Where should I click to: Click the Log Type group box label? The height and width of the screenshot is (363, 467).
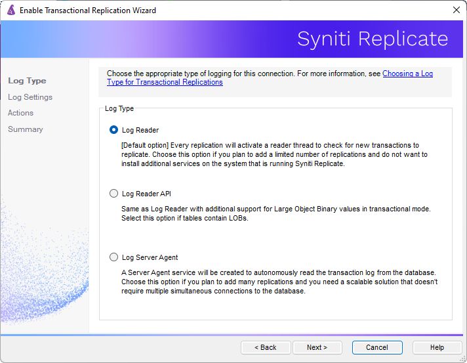point(119,108)
